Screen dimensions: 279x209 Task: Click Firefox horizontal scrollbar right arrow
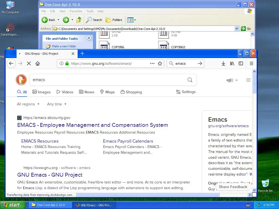coord(249,195)
